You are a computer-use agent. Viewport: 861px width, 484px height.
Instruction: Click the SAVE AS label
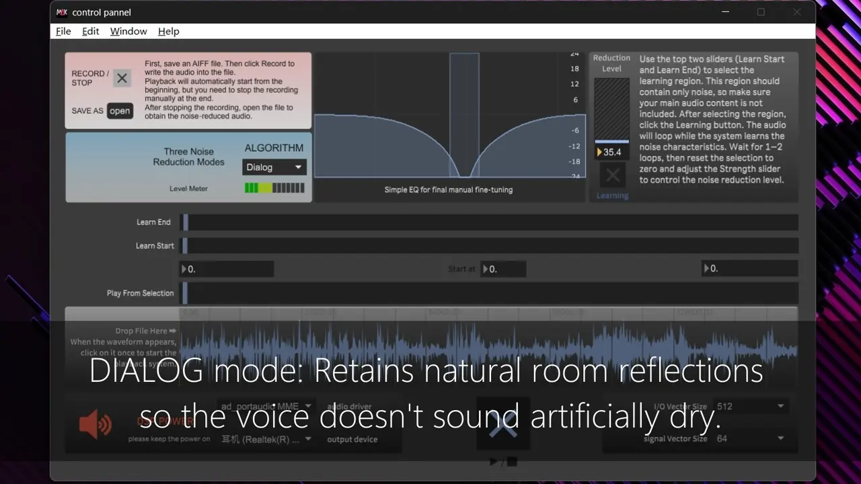pos(87,111)
